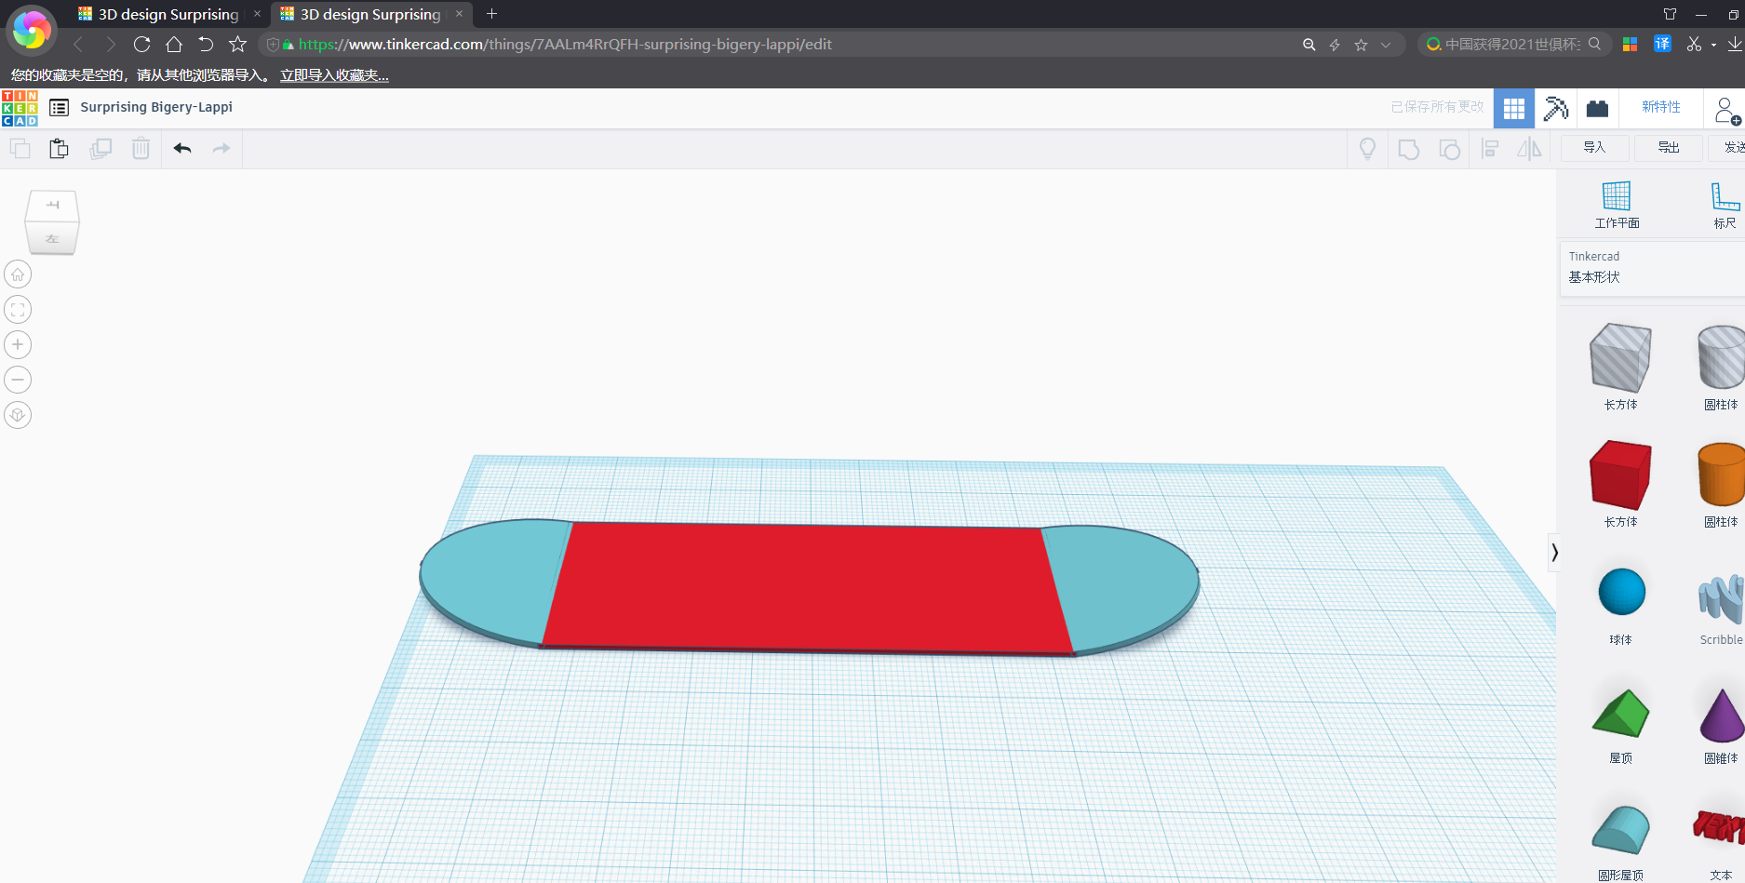This screenshot has width=1745, height=883.
Task: Open the Blocks pickaxe mode
Action: click(1556, 108)
